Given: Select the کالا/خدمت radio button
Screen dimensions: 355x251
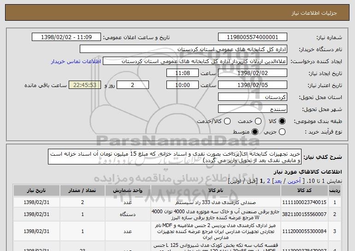Looking at the screenshot, I should tap(227, 121).
